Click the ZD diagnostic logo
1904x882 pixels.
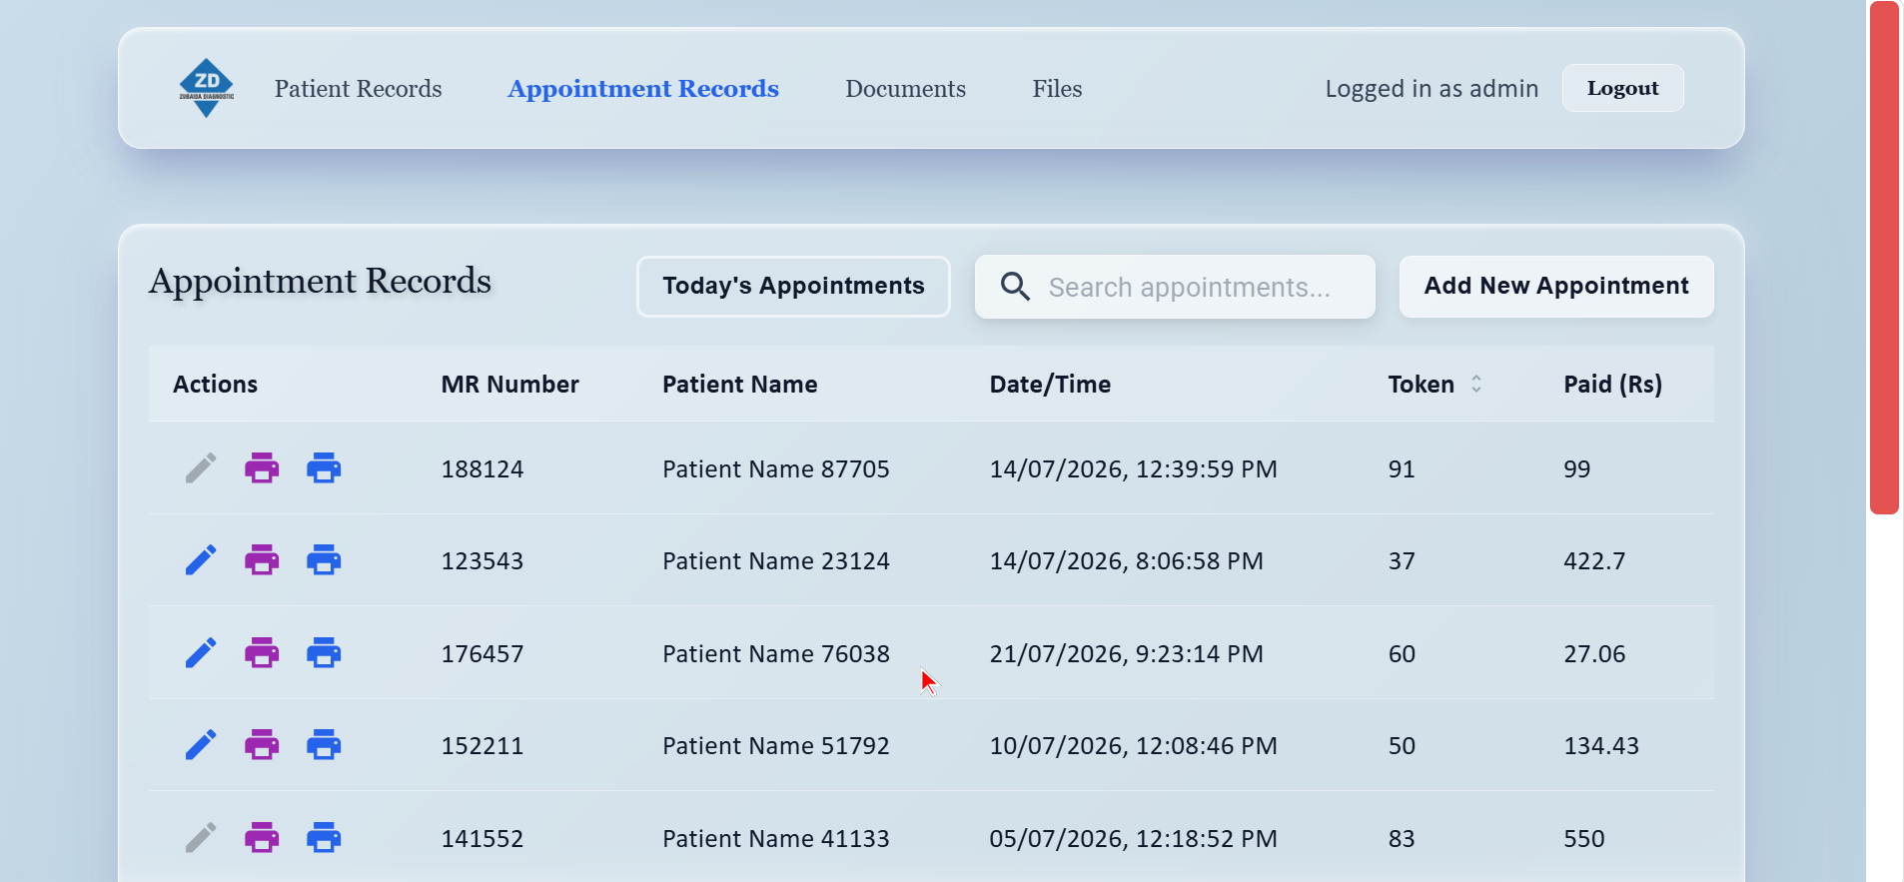[206, 88]
